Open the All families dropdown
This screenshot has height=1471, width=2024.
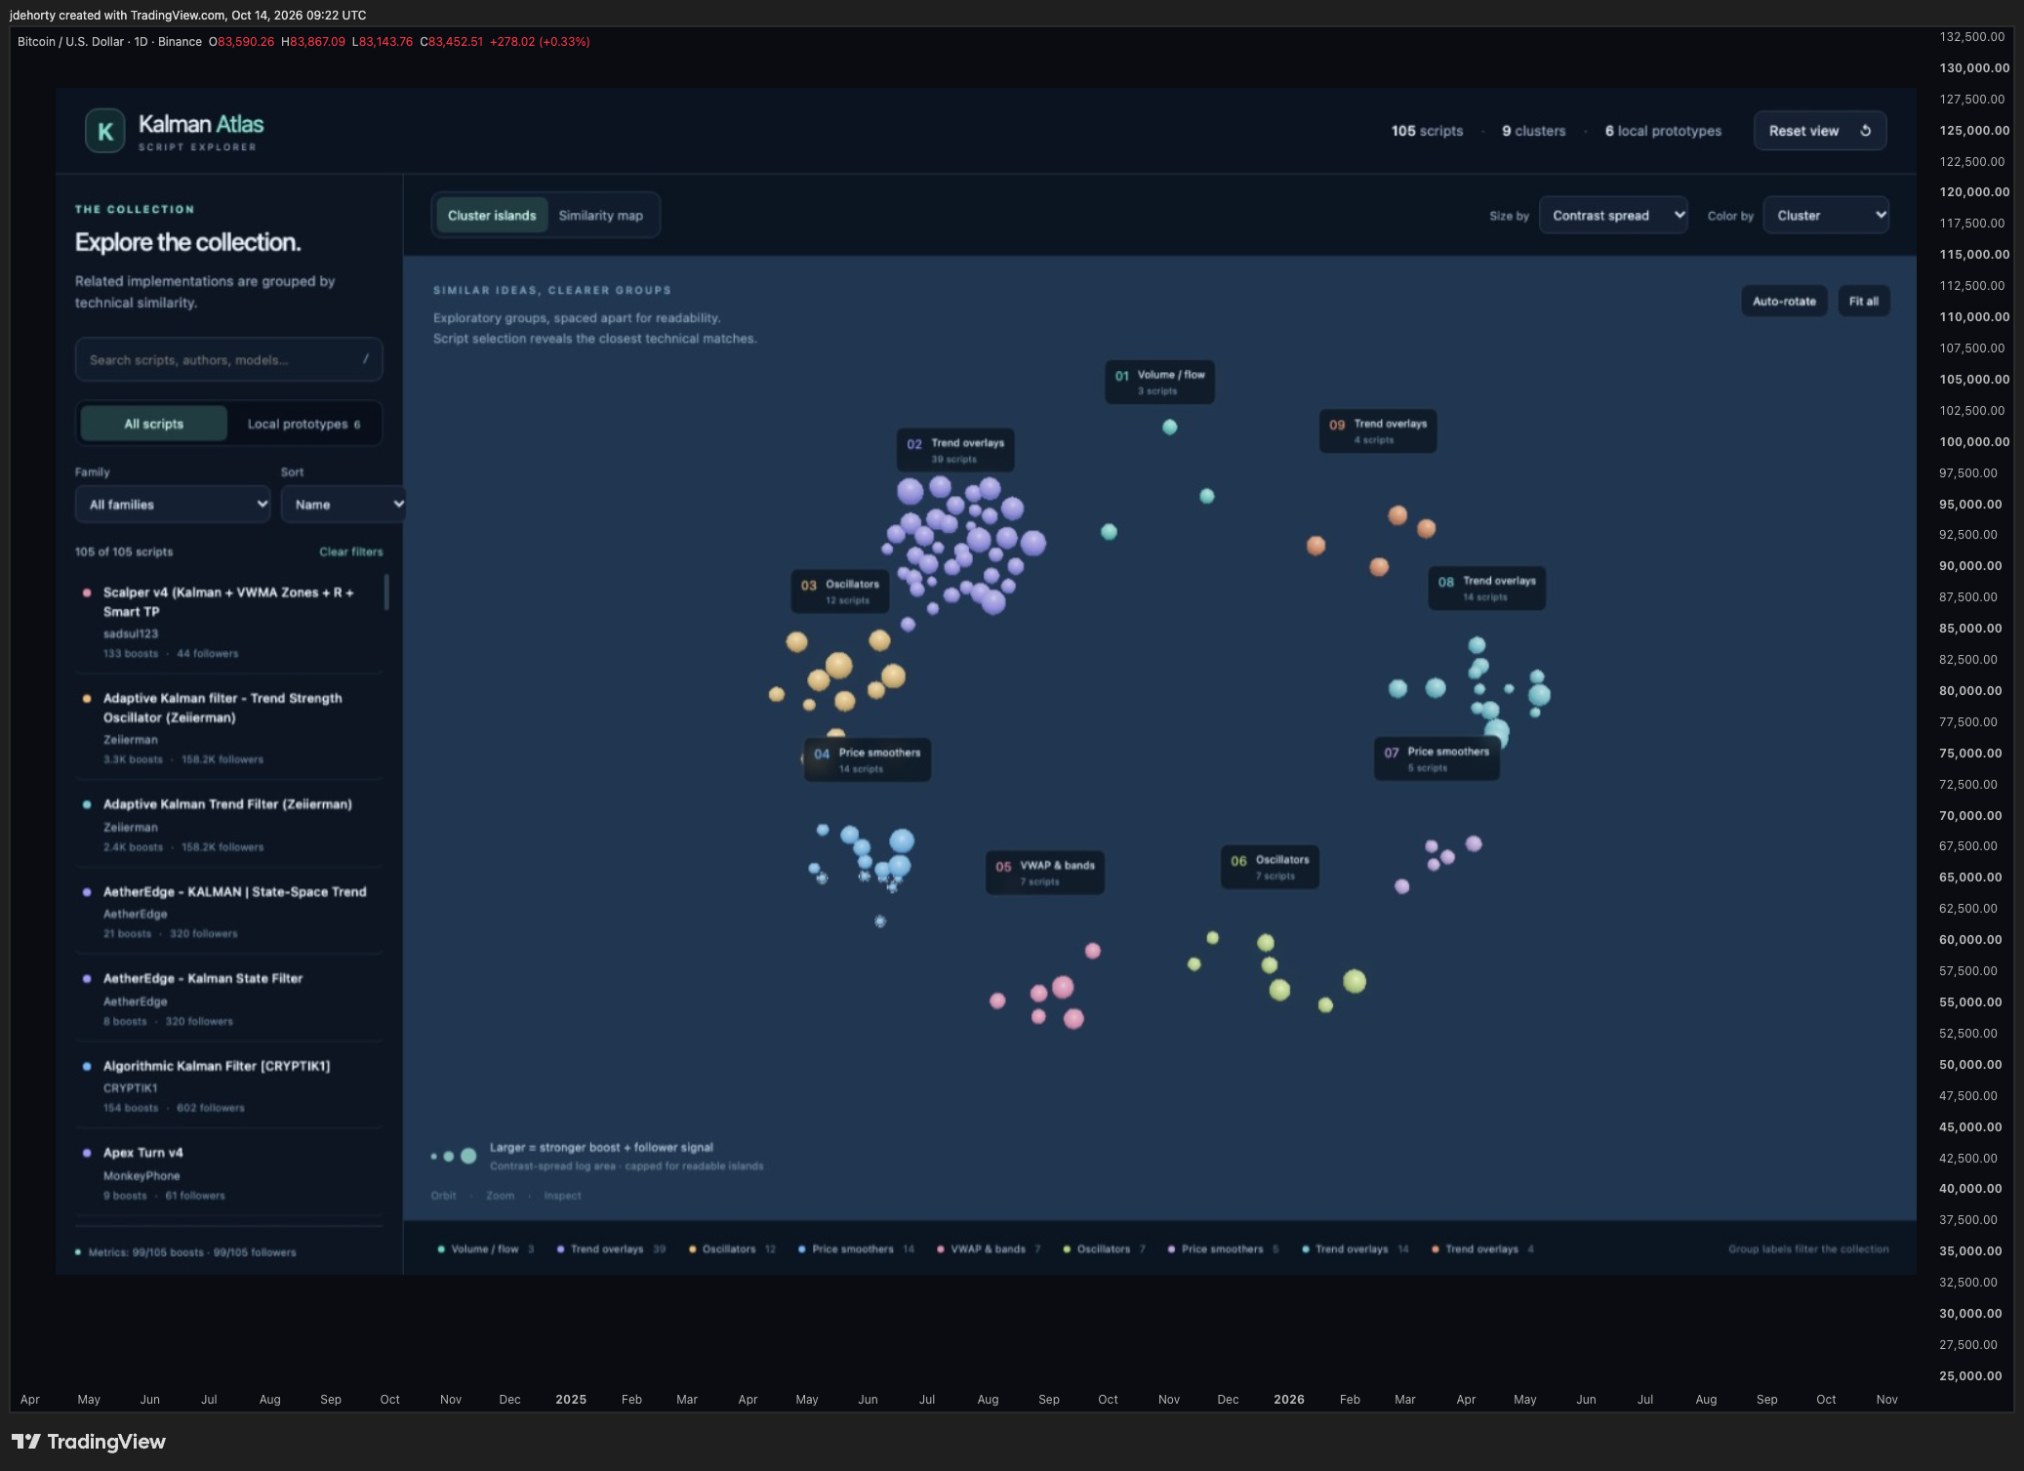(173, 504)
